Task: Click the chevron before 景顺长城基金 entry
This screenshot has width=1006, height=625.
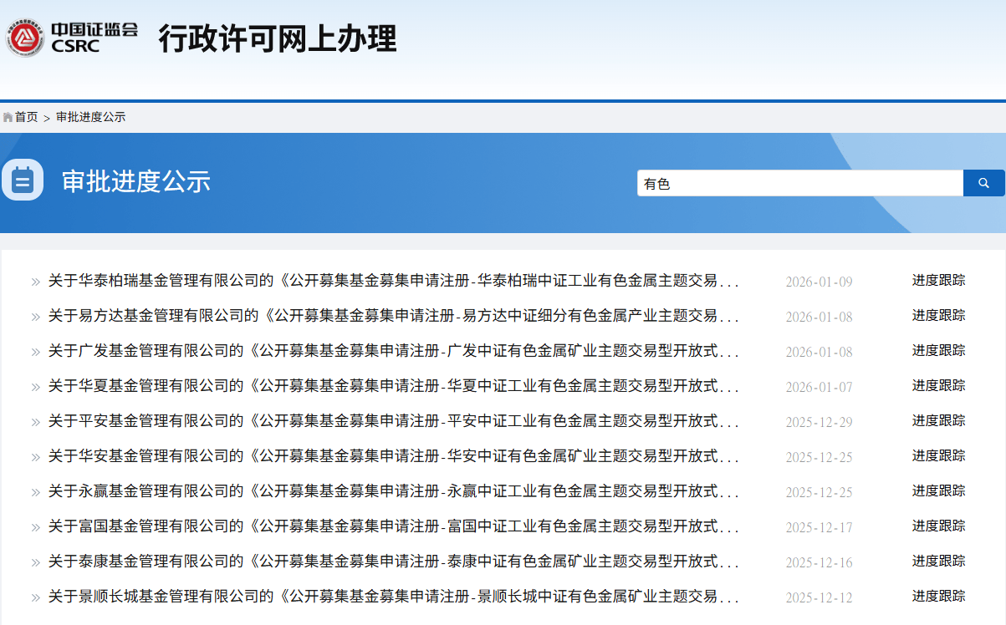Action: point(35,597)
